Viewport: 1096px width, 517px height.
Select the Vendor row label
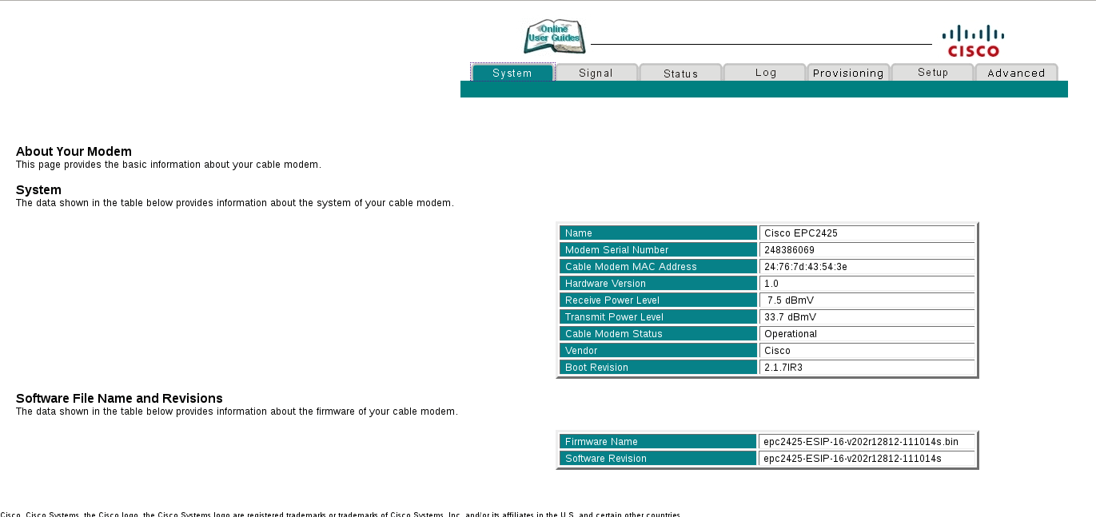tap(658, 350)
